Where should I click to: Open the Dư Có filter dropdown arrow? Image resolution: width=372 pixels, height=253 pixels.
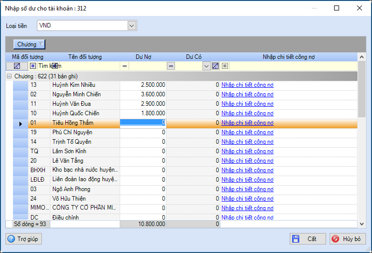tap(206, 66)
